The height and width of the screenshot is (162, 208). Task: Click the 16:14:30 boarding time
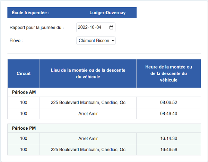168,138
